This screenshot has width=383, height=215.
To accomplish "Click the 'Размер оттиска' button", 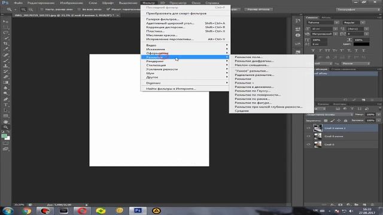I will coord(259,10).
